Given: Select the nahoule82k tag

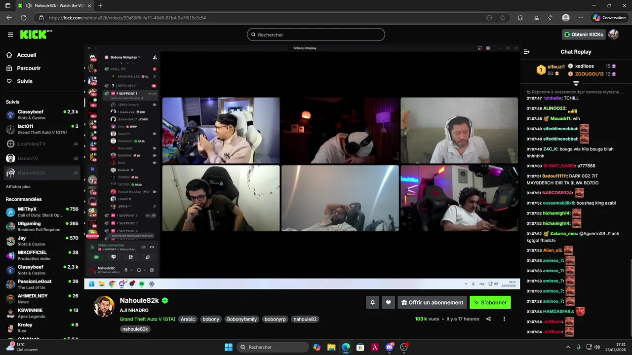Looking at the screenshot, I should (135, 329).
